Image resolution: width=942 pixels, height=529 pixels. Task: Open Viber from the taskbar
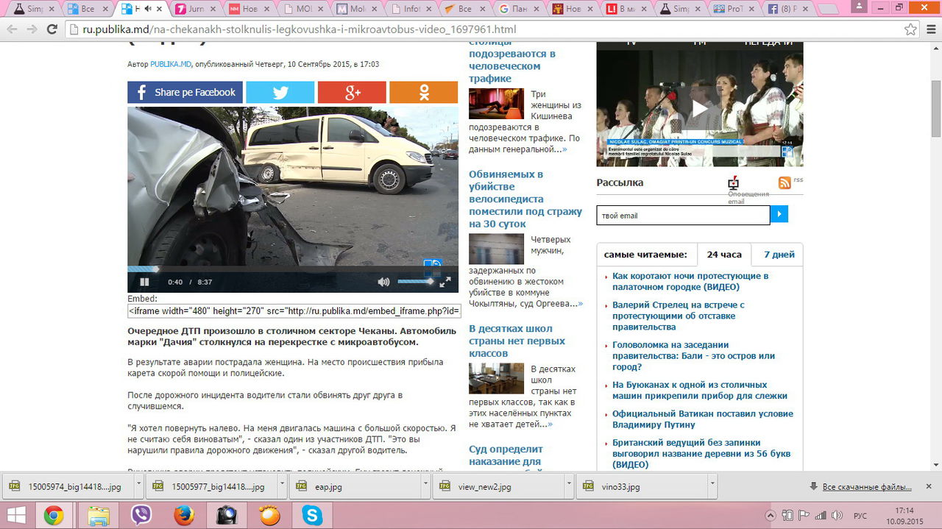coord(140,516)
